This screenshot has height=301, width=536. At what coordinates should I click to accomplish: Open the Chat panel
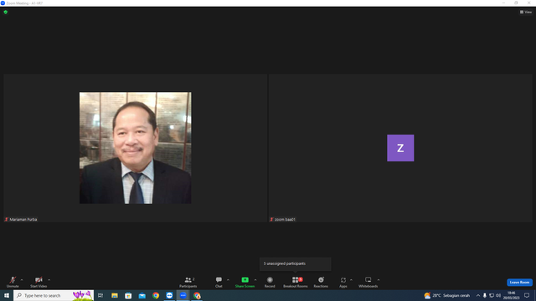219,282
